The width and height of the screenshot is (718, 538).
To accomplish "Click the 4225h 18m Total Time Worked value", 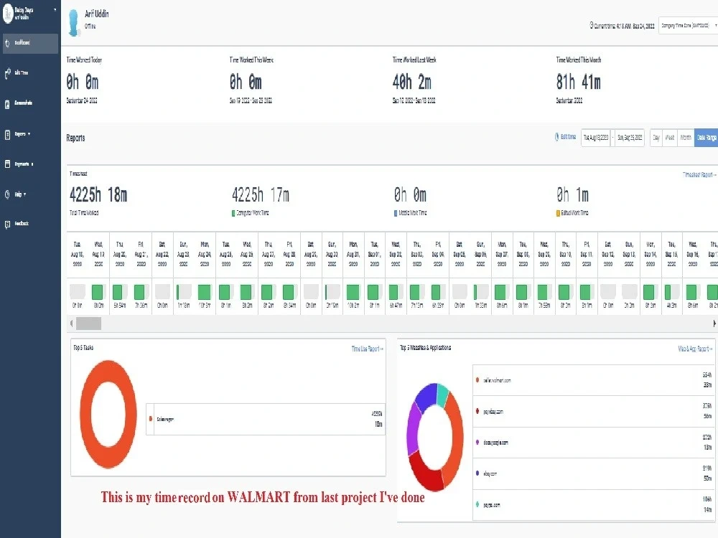I will [x=98, y=195].
